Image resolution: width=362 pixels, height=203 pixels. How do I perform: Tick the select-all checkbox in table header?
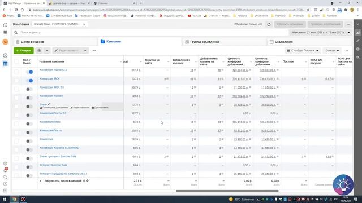16,61
